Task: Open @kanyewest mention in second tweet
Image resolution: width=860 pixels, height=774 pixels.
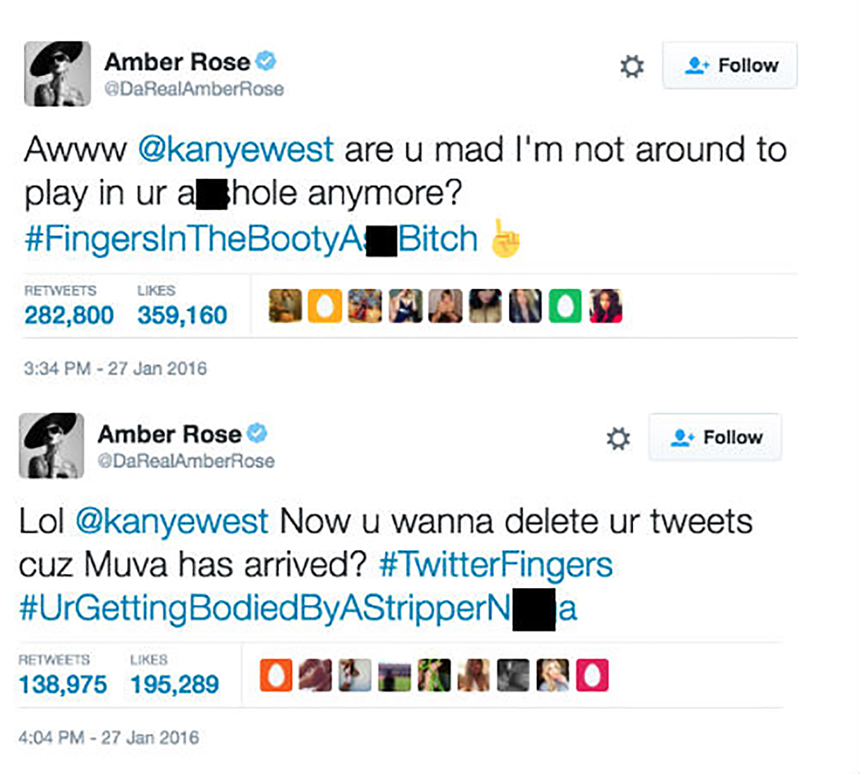Action: (x=172, y=521)
